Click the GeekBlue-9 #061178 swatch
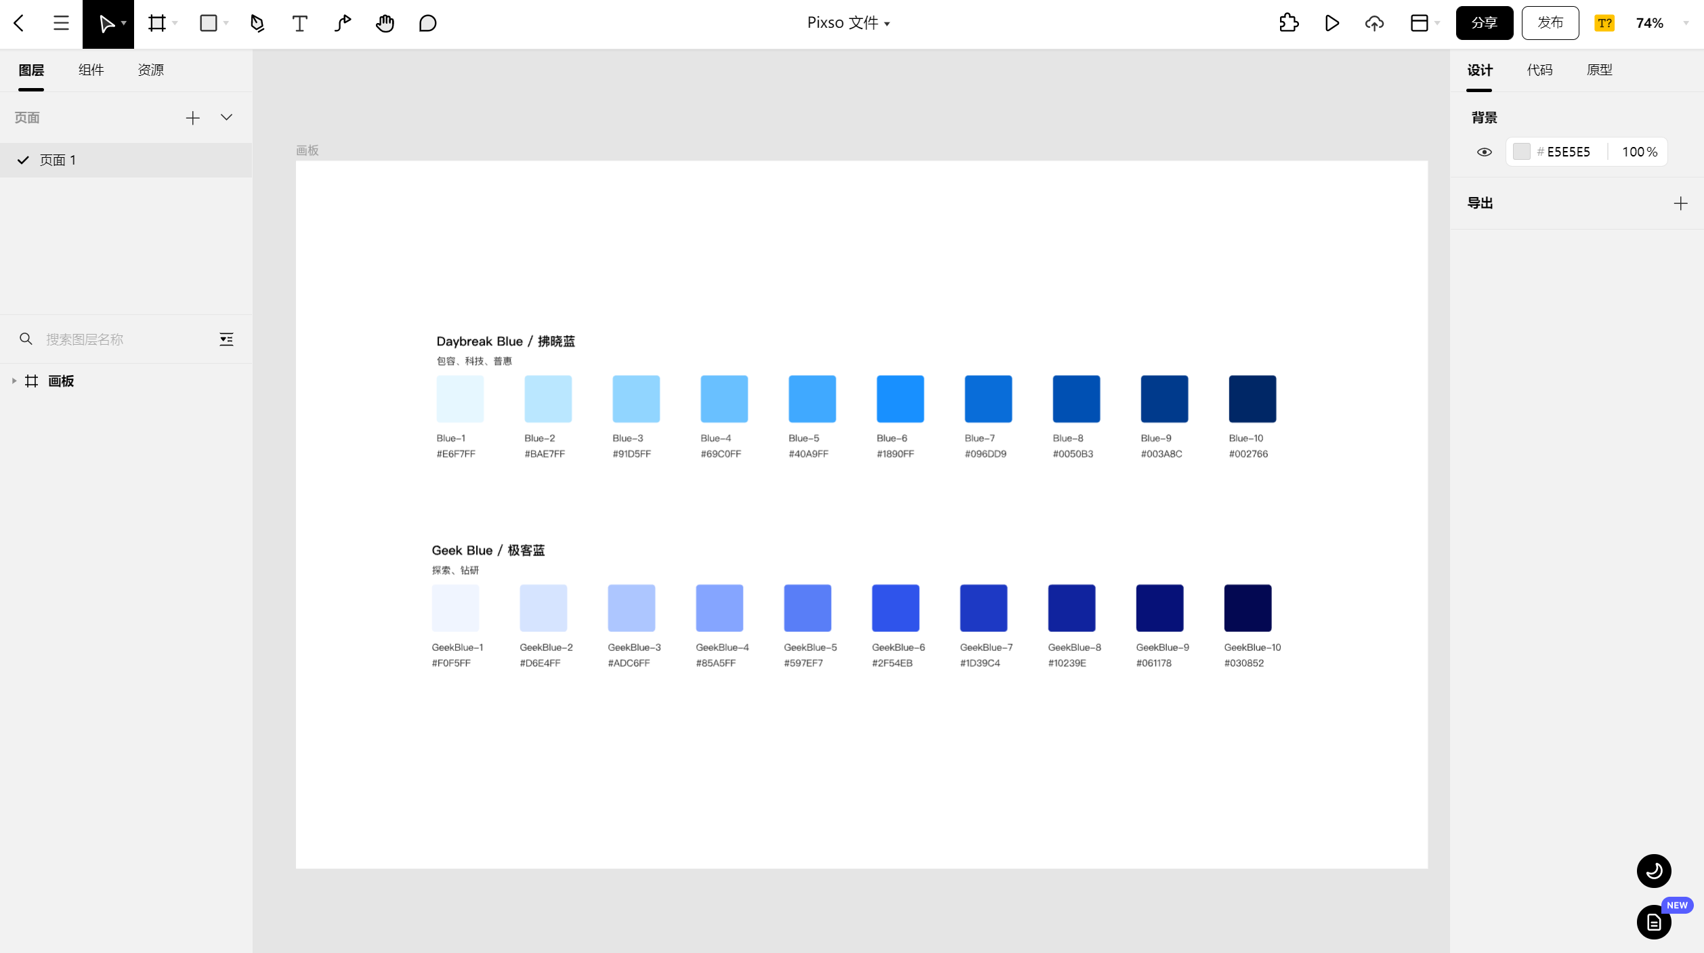Viewport: 1704px width, 953px height. 1159,608
